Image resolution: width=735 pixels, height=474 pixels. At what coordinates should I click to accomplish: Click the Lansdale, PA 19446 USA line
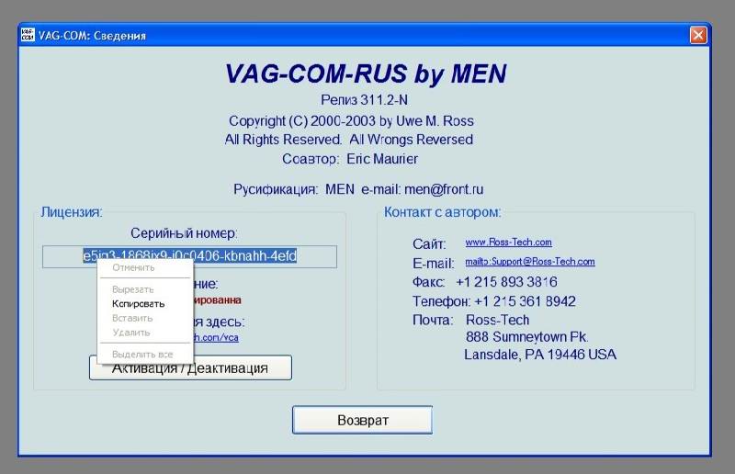point(540,355)
